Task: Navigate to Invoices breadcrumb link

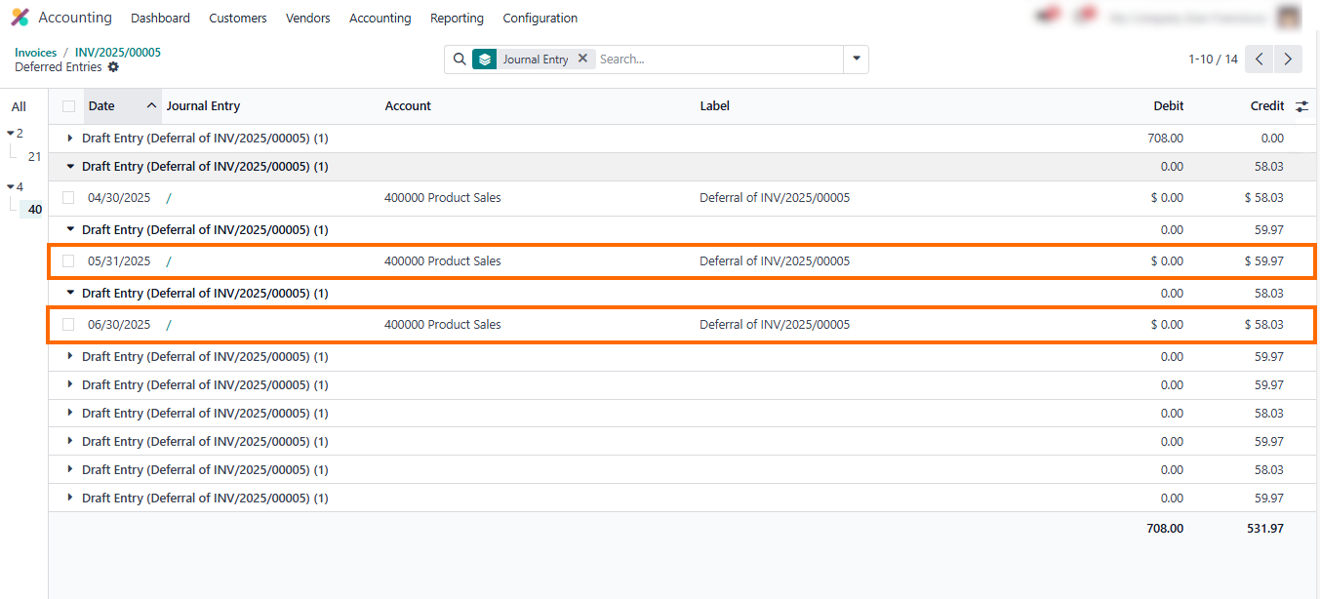Action: (x=35, y=53)
